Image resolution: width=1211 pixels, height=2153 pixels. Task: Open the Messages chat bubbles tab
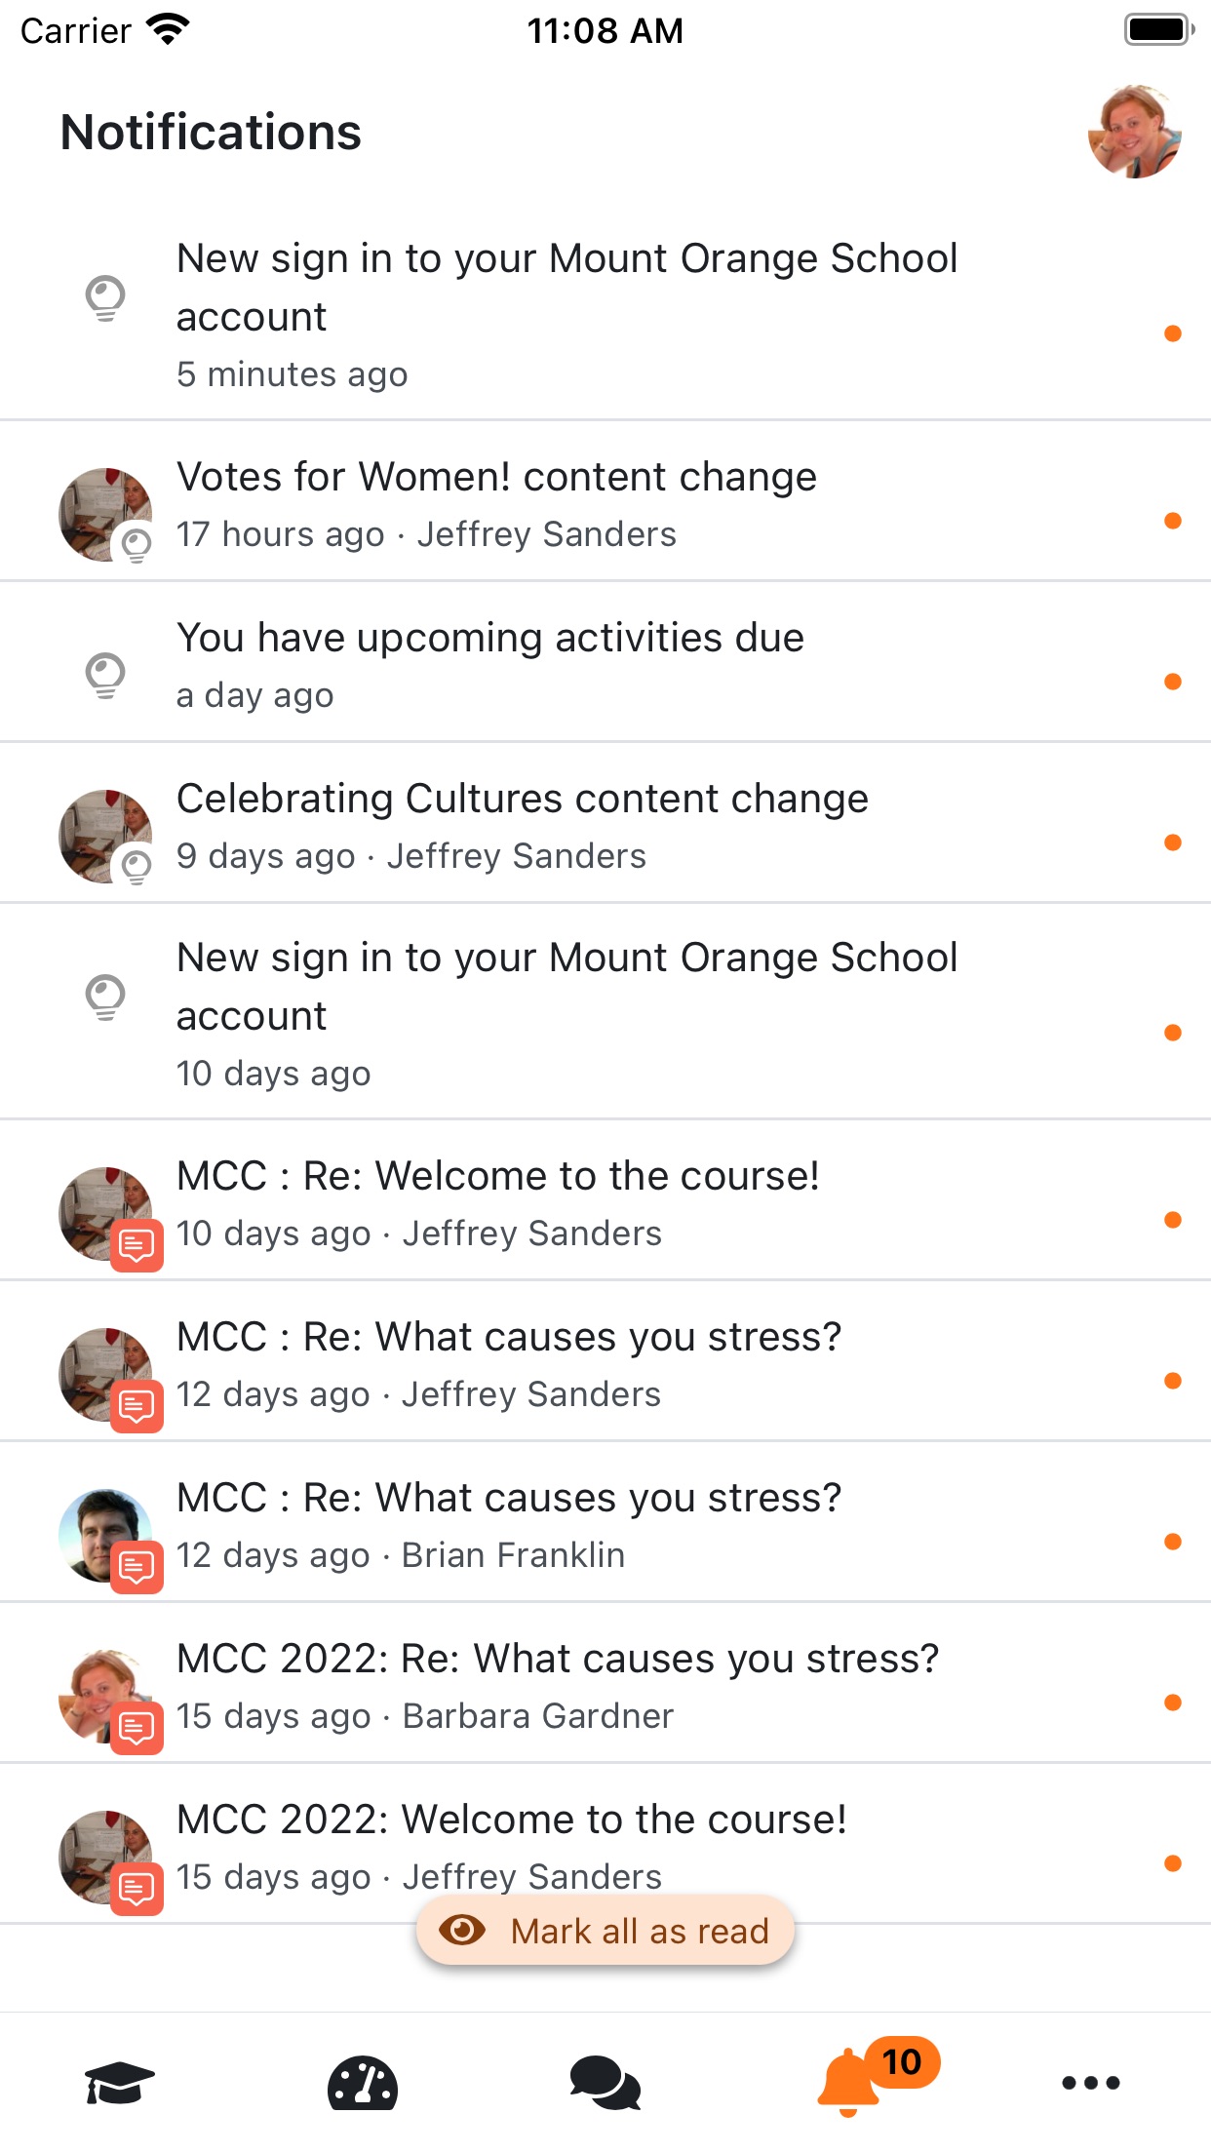[605, 2083]
